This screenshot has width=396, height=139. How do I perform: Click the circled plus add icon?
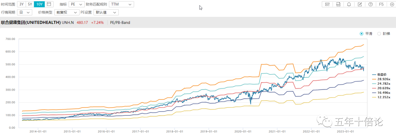pyautogui.click(x=392, y=4)
